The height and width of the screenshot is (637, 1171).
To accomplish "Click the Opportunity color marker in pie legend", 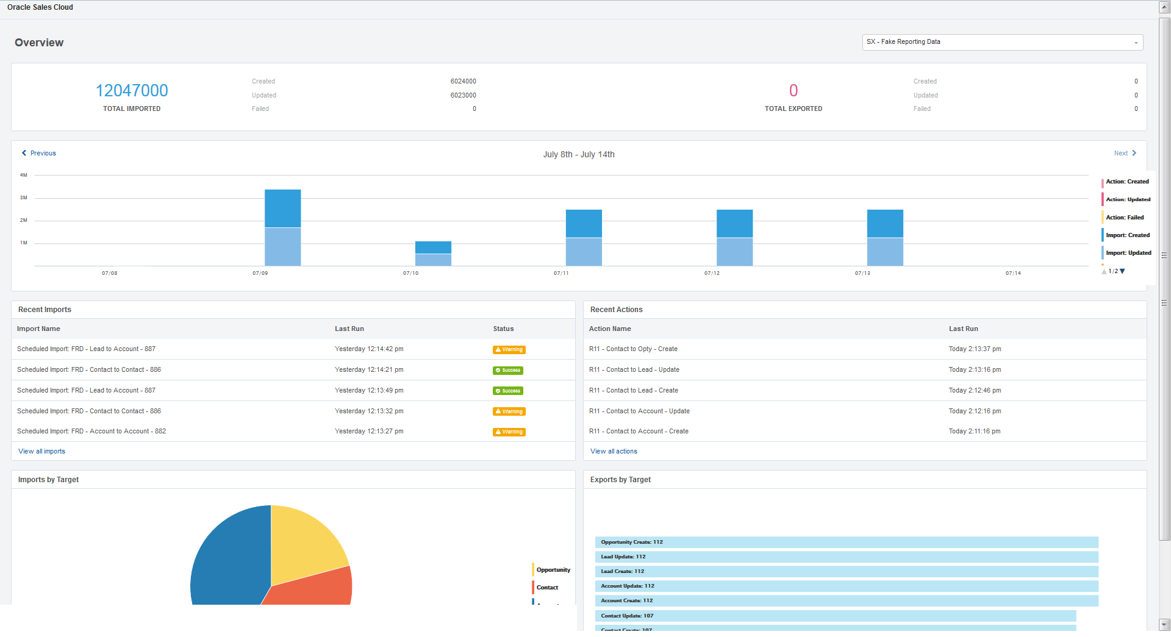I will [x=531, y=569].
